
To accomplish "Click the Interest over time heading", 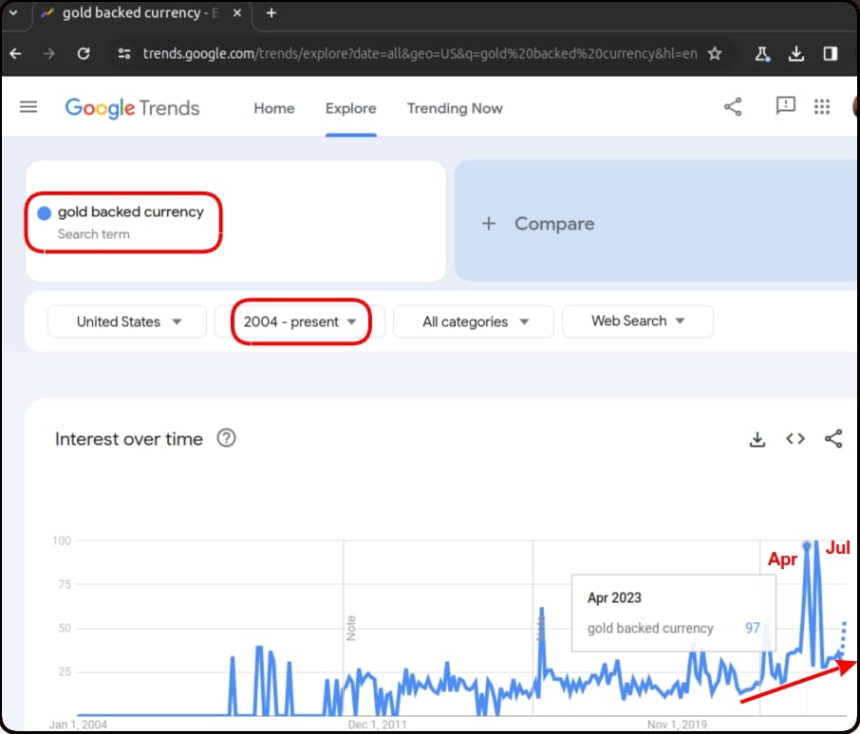I will coord(129,439).
